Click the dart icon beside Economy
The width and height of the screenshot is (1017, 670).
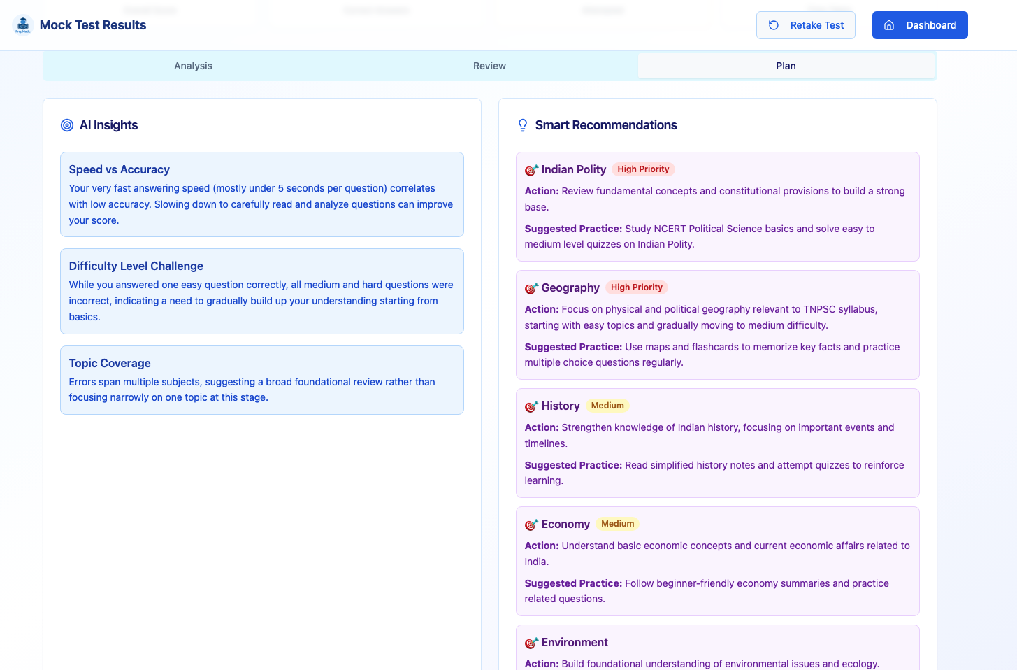click(x=531, y=525)
